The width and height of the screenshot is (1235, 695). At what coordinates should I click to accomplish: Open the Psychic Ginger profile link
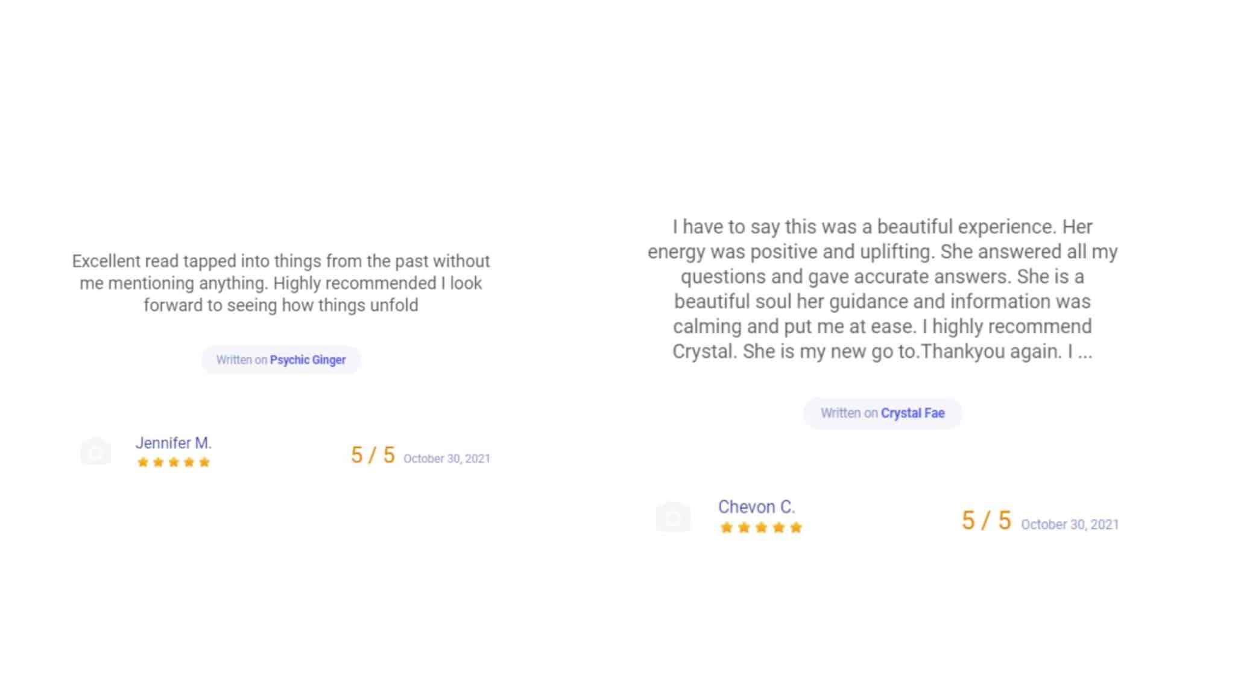pyautogui.click(x=308, y=360)
